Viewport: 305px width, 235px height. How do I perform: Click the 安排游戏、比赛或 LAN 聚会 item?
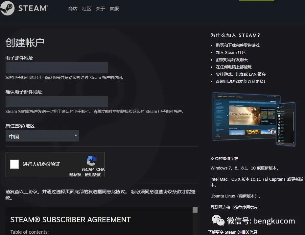click(x=241, y=74)
